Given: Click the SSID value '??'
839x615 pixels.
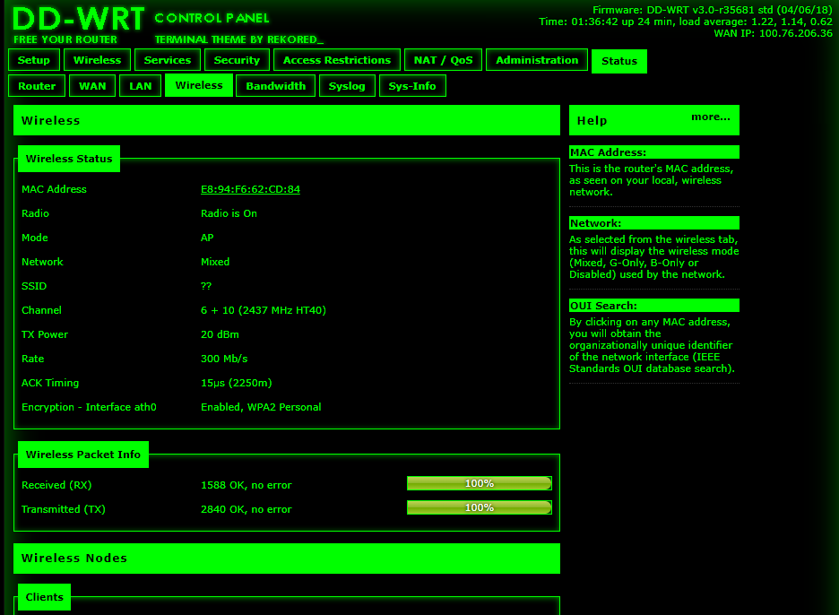Looking at the screenshot, I should (206, 286).
